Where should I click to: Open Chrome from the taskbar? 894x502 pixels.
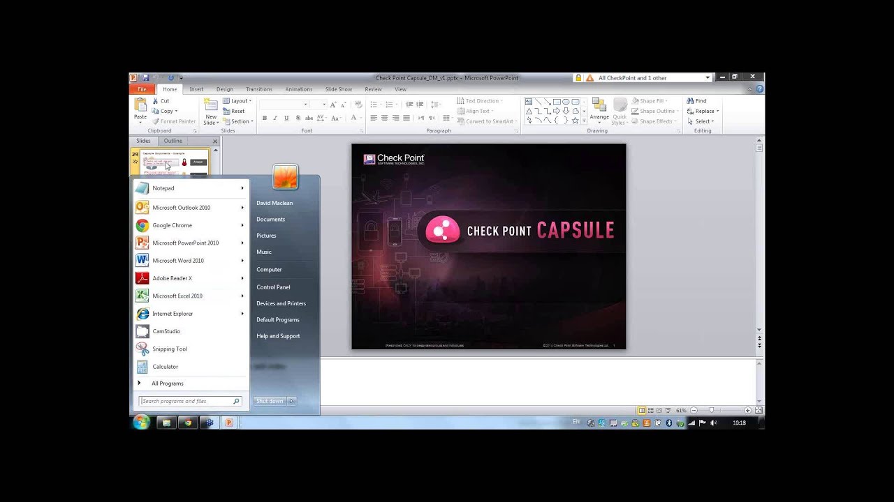point(187,423)
